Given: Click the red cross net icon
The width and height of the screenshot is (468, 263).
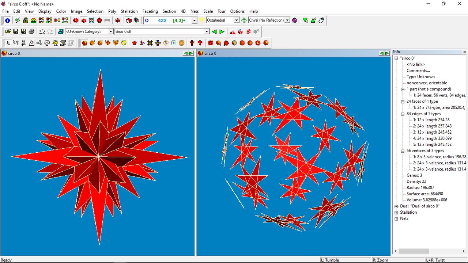Looking at the screenshot, I should tap(192, 43).
